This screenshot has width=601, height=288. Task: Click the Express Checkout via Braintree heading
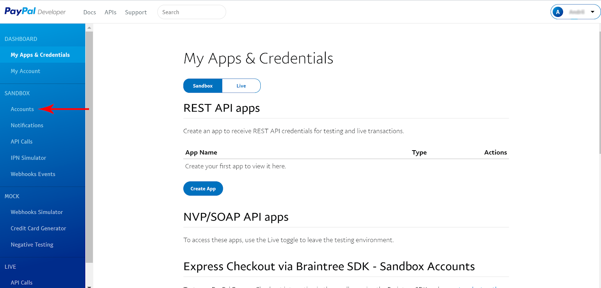(x=329, y=266)
